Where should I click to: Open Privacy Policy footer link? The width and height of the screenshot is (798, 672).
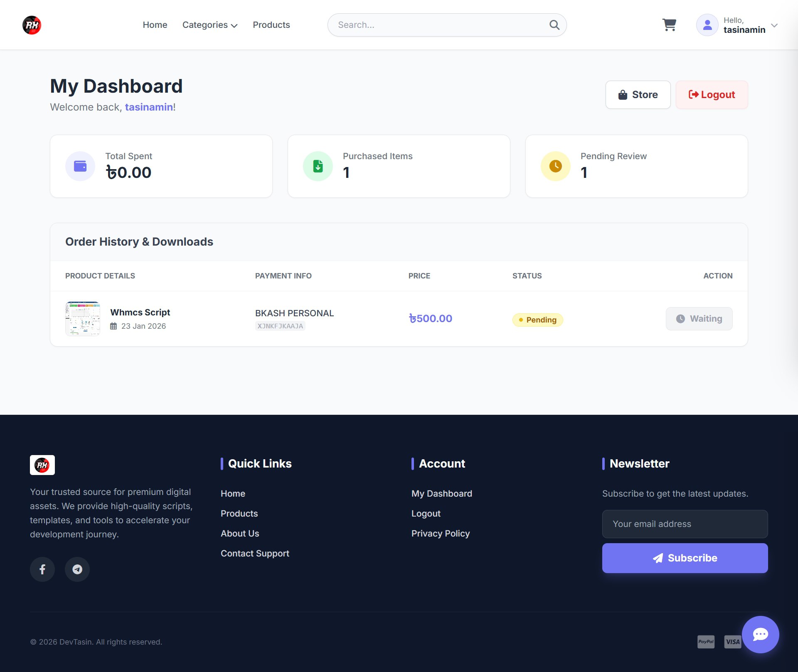point(440,533)
